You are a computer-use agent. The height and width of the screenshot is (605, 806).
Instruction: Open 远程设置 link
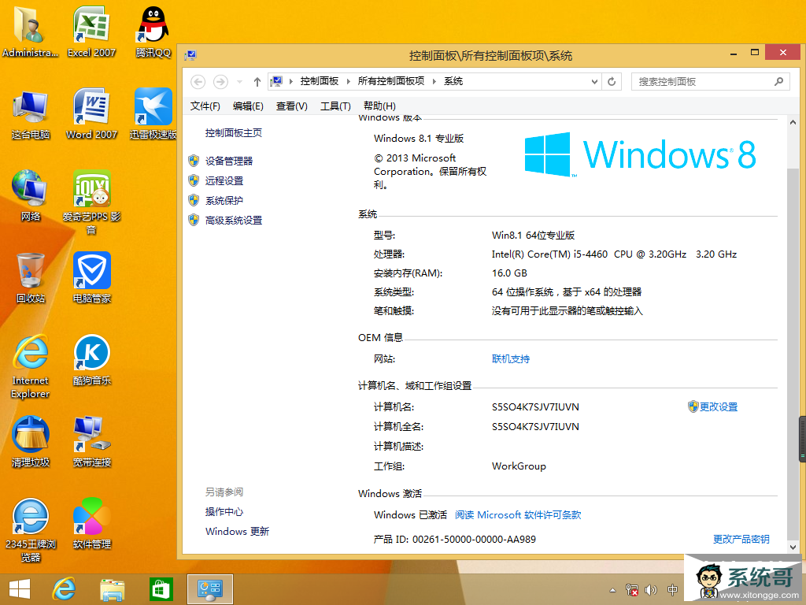coord(224,180)
